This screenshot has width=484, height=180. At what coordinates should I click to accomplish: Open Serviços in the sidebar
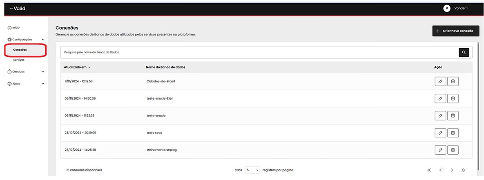(x=19, y=60)
